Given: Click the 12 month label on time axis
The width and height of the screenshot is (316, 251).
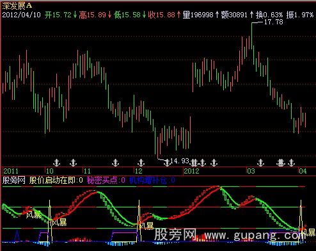Looking at the screenshot, I should (139, 171).
